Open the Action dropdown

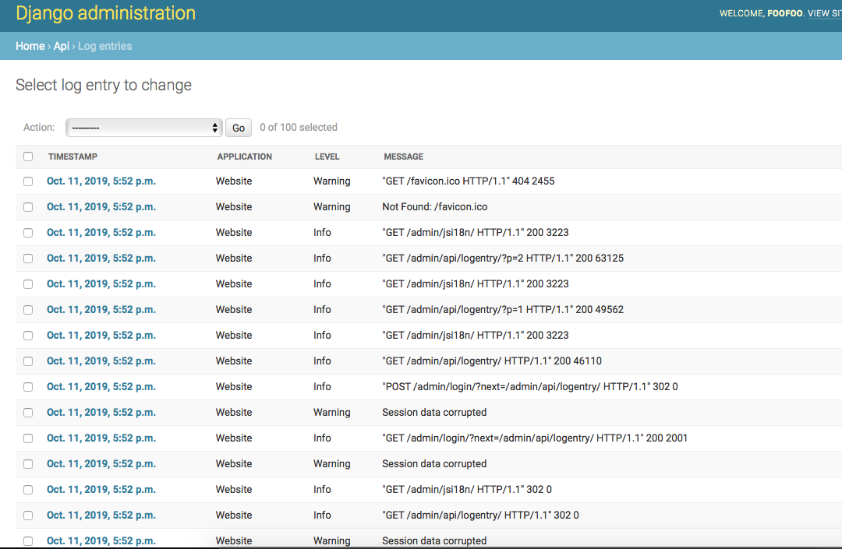[x=144, y=128]
